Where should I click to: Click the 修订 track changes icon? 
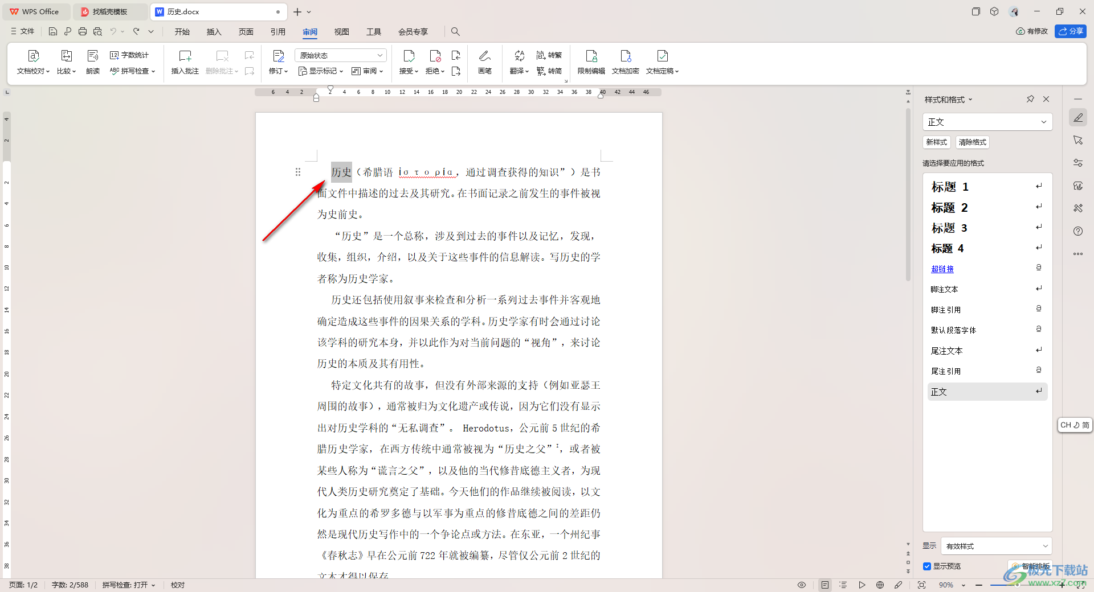(x=279, y=56)
